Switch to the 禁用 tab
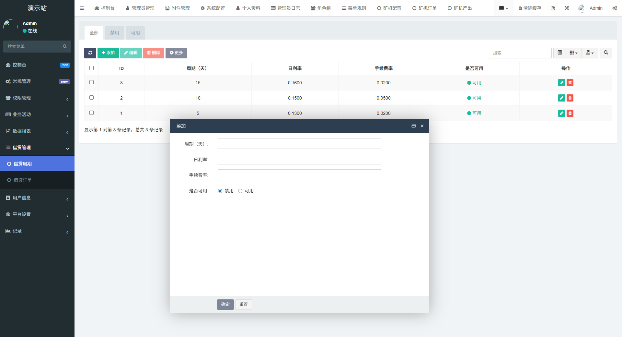 tap(114, 32)
